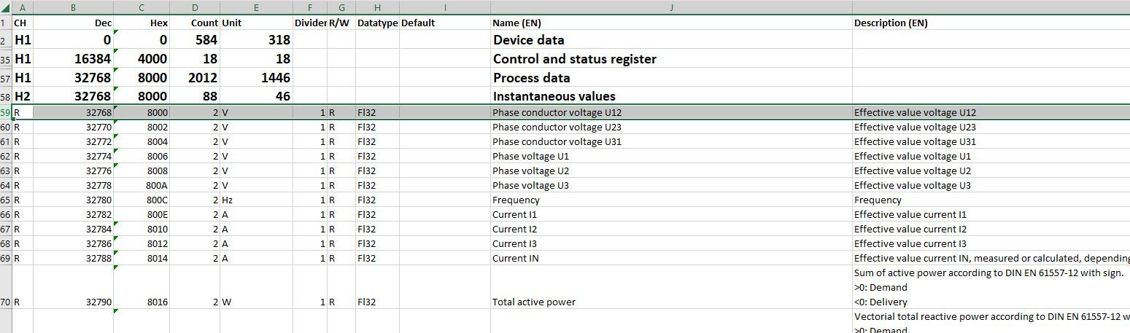This screenshot has width=1130, height=333.
Task: Click decimal value 16384 cell
Action: pyautogui.click(x=93, y=59)
